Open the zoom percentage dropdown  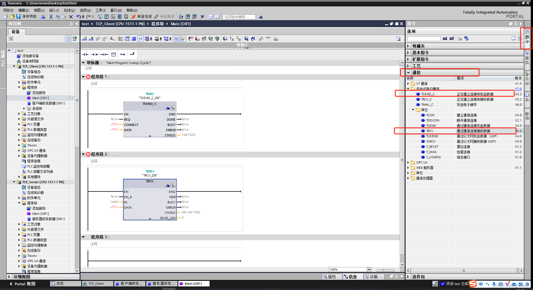click(x=369, y=270)
